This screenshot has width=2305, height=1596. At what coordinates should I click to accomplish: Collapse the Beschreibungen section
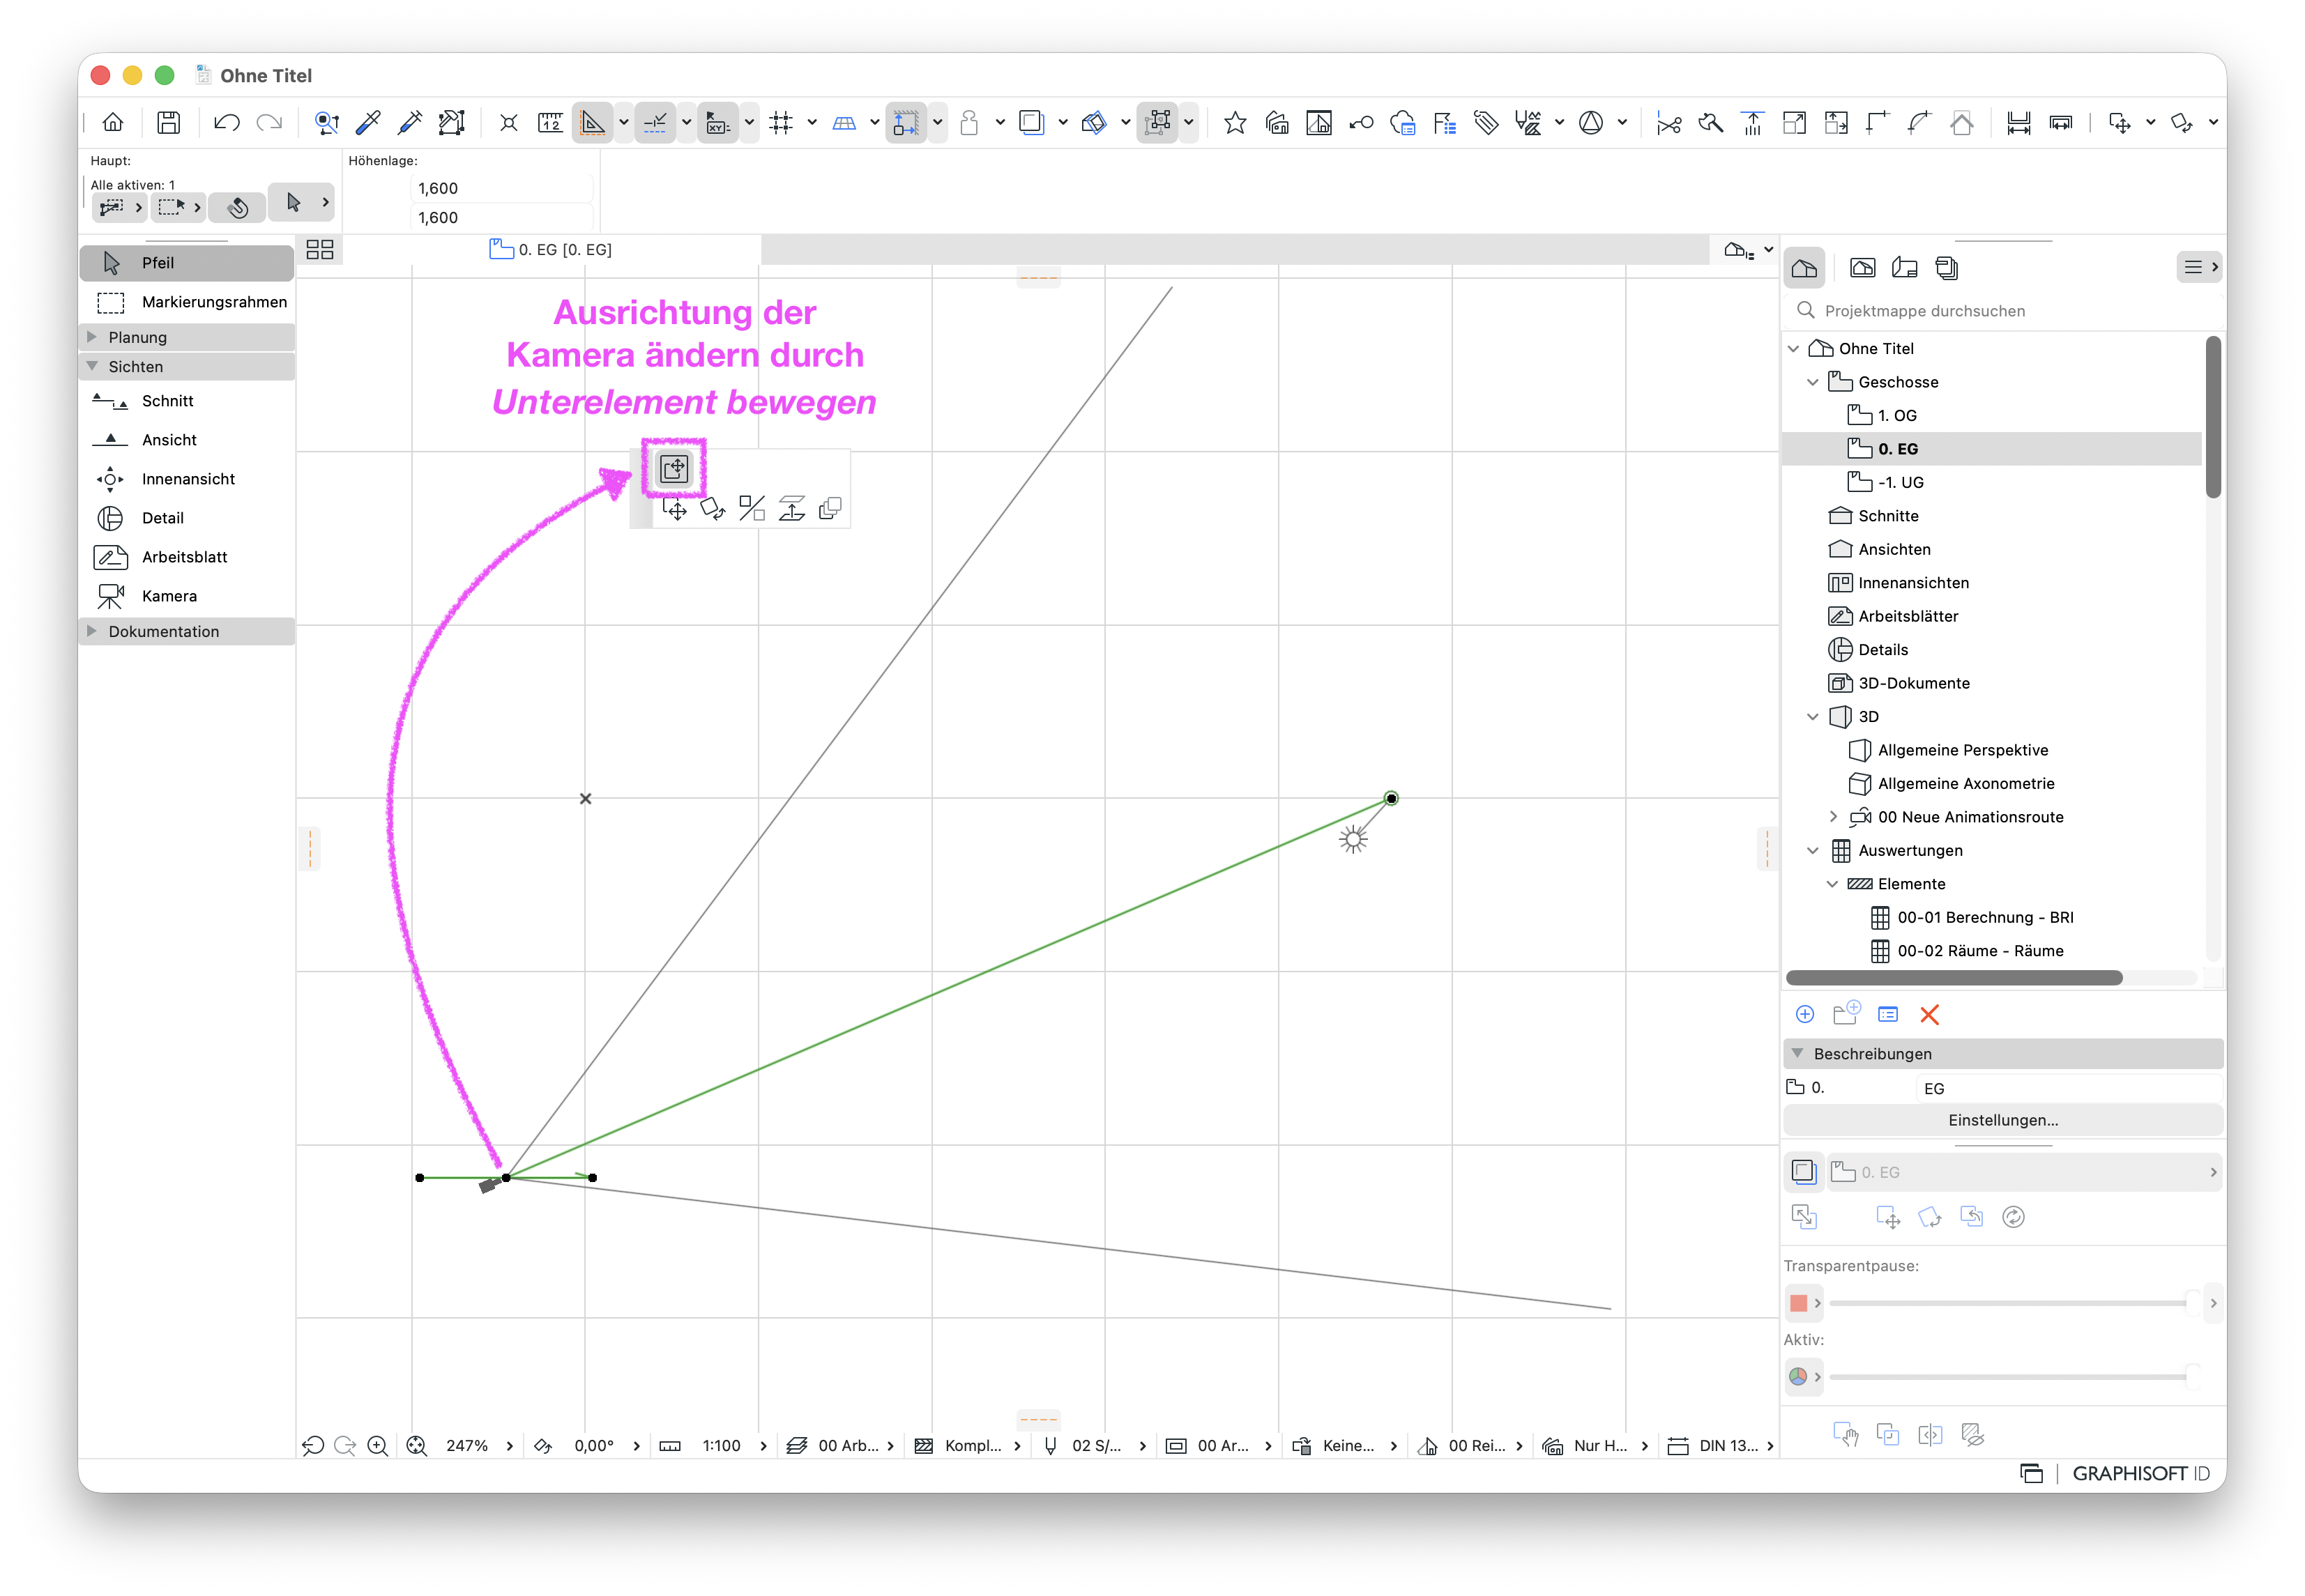(x=1798, y=1054)
